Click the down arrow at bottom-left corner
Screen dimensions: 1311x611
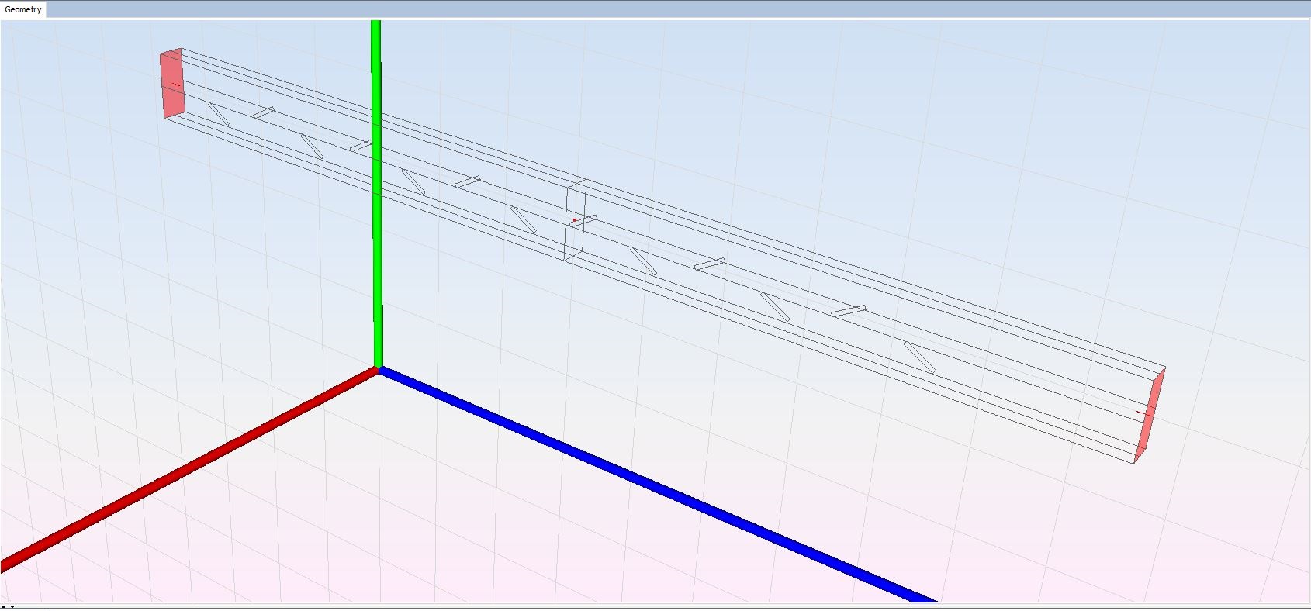[x=12, y=606]
